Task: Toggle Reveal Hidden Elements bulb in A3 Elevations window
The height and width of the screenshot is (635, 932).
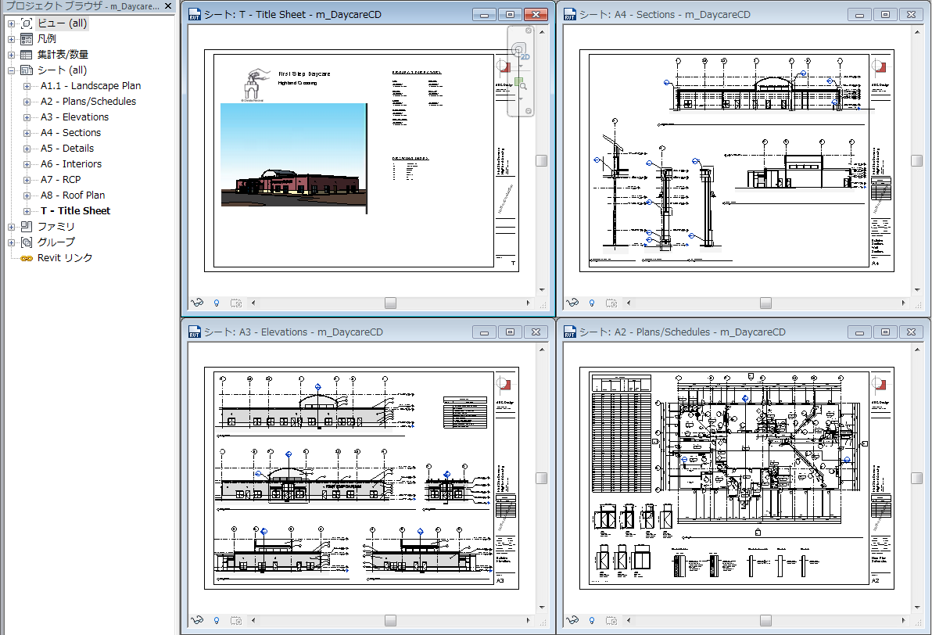Action: (x=217, y=620)
